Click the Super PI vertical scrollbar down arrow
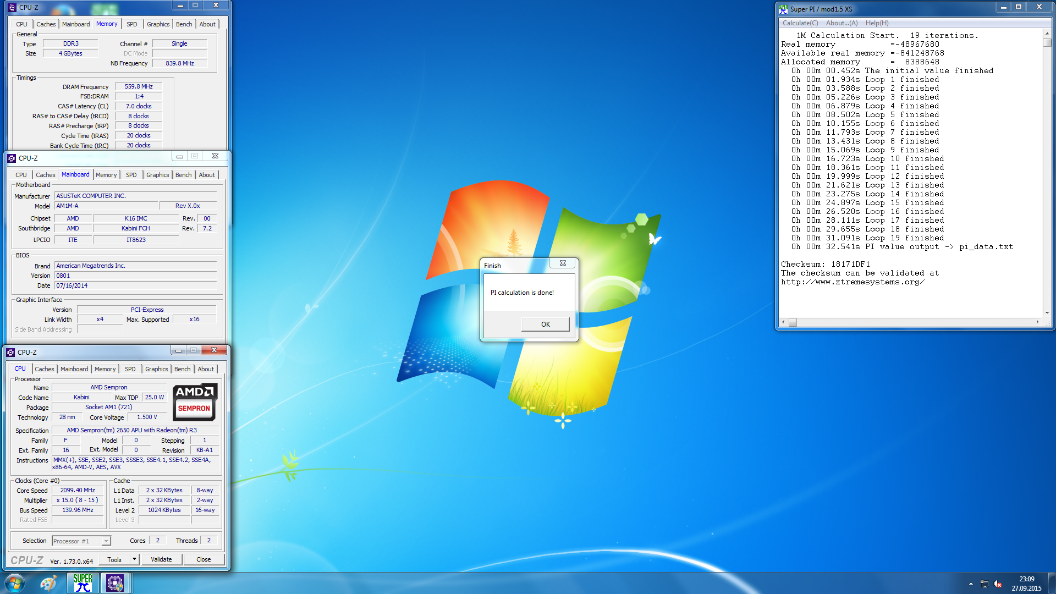Viewport: 1056px width, 594px height. 1047,313
